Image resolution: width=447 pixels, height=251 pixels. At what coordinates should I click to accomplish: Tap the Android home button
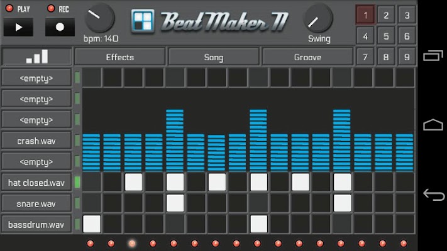[x=433, y=125]
